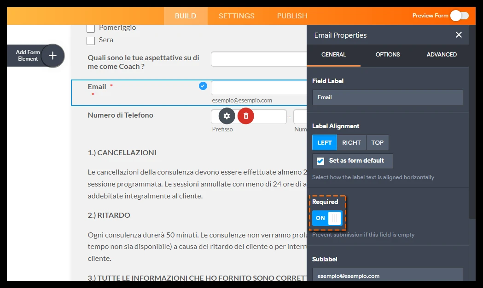Turn off the Required toggle
Screen dimensions: 483x288
point(327,218)
